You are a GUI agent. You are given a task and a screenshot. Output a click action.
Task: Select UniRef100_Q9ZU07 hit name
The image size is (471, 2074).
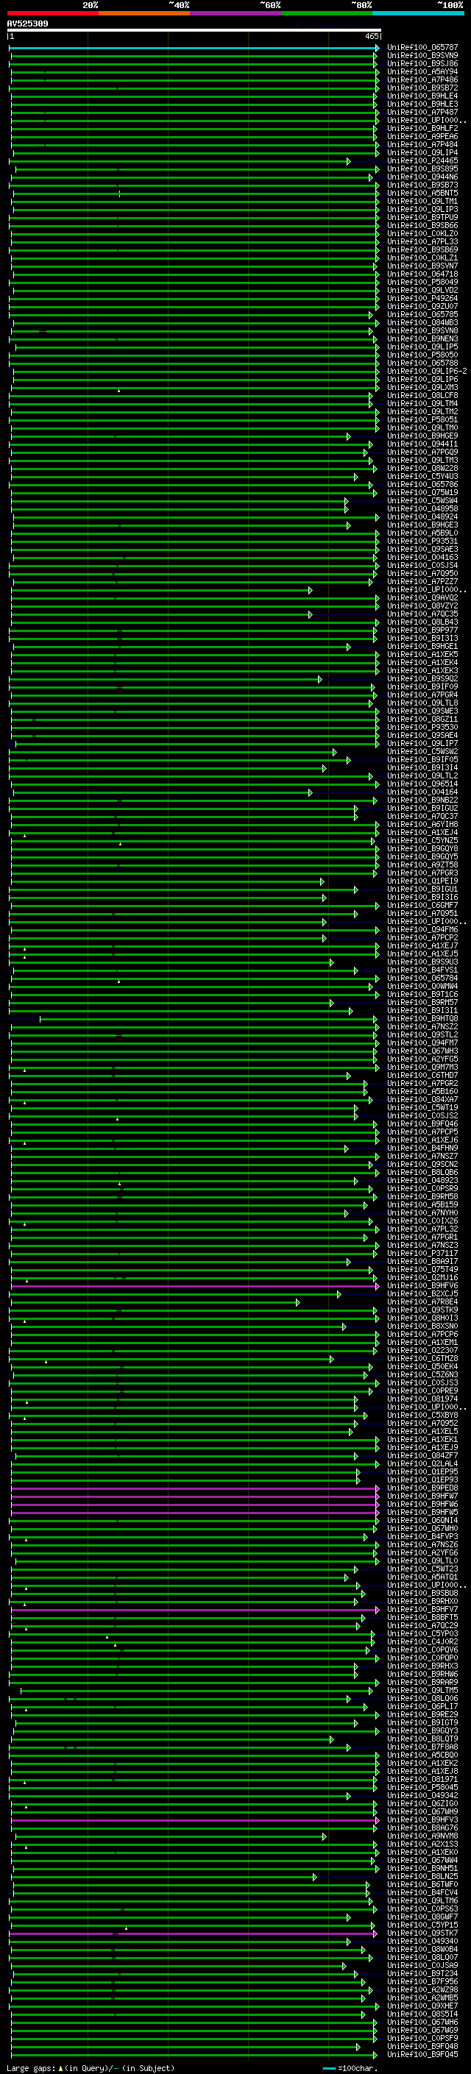point(422,307)
